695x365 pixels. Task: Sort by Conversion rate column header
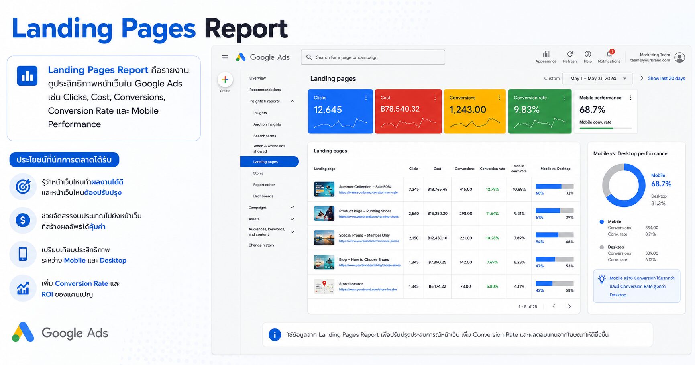492,169
